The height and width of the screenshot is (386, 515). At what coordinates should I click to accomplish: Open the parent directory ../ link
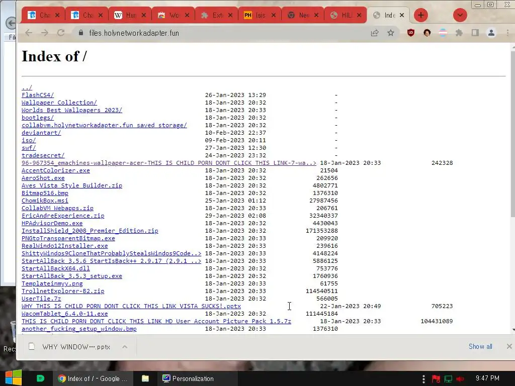click(27, 87)
